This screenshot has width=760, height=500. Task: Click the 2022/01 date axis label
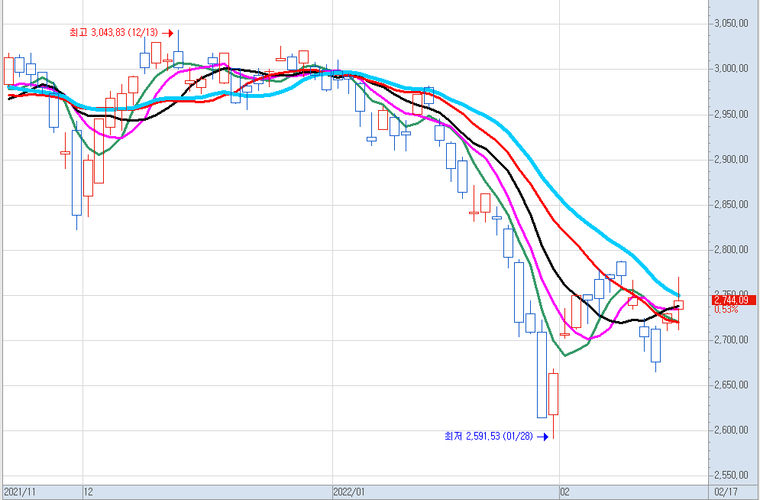(349, 492)
